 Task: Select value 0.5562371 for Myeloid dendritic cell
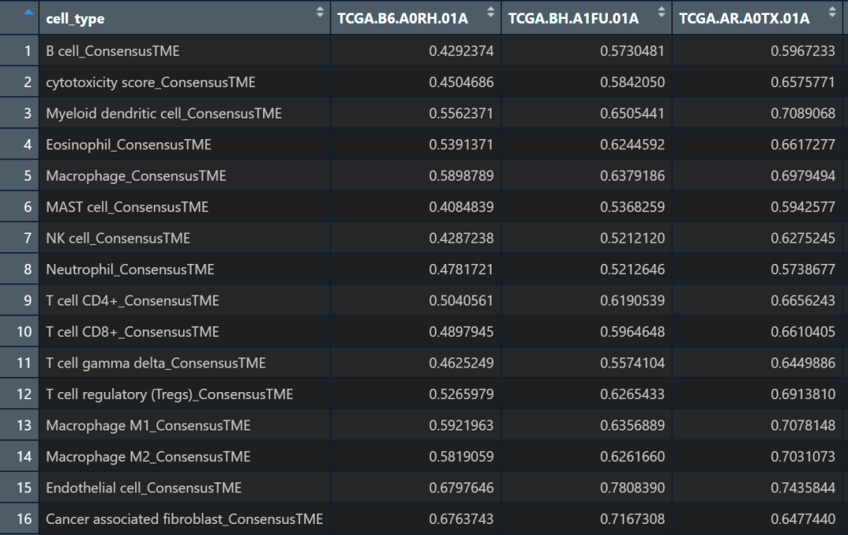click(x=462, y=114)
